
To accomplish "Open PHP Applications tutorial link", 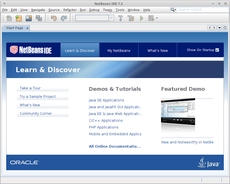I will coord(104,127).
